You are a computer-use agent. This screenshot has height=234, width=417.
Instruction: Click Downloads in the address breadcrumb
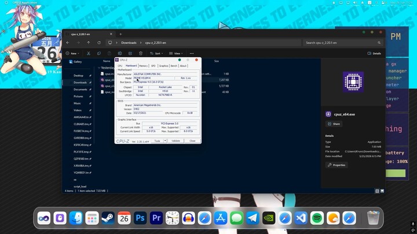coord(129,43)
